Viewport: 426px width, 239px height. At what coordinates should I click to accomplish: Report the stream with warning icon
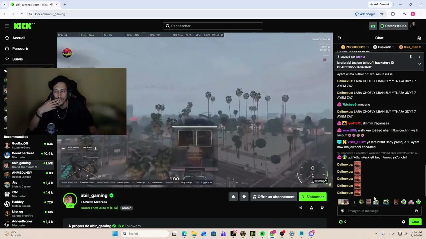tap(312, 208)
